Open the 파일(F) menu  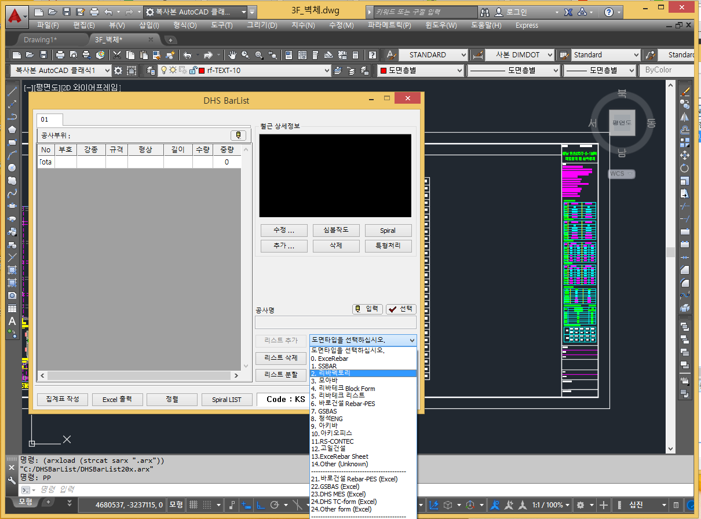point(48,25)
